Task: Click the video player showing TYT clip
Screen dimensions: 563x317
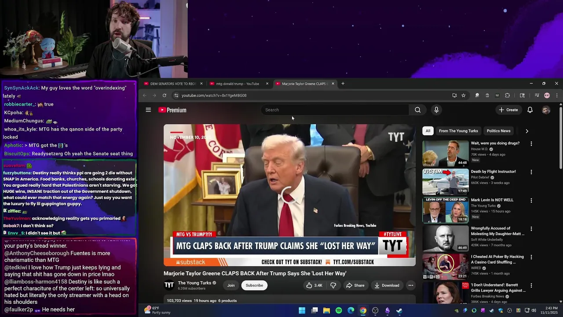Action: [x=289, y=195]
